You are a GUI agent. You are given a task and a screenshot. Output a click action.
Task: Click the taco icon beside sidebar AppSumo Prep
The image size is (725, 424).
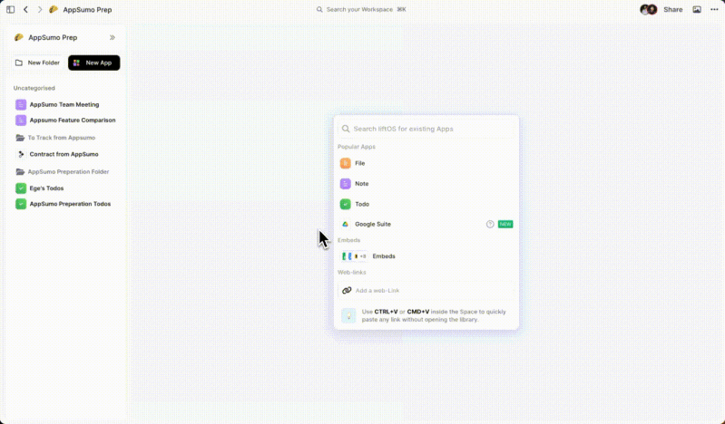19,37
